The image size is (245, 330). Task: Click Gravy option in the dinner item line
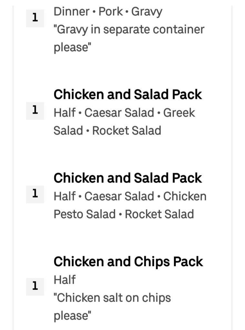[147, 12]
